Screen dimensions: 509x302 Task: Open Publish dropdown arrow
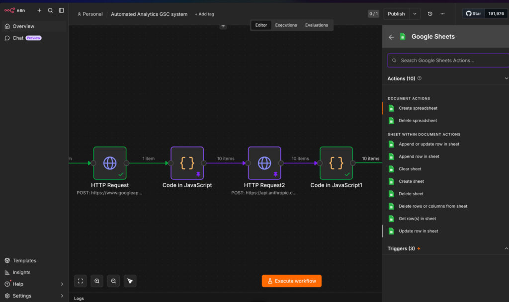pos(415,14)
